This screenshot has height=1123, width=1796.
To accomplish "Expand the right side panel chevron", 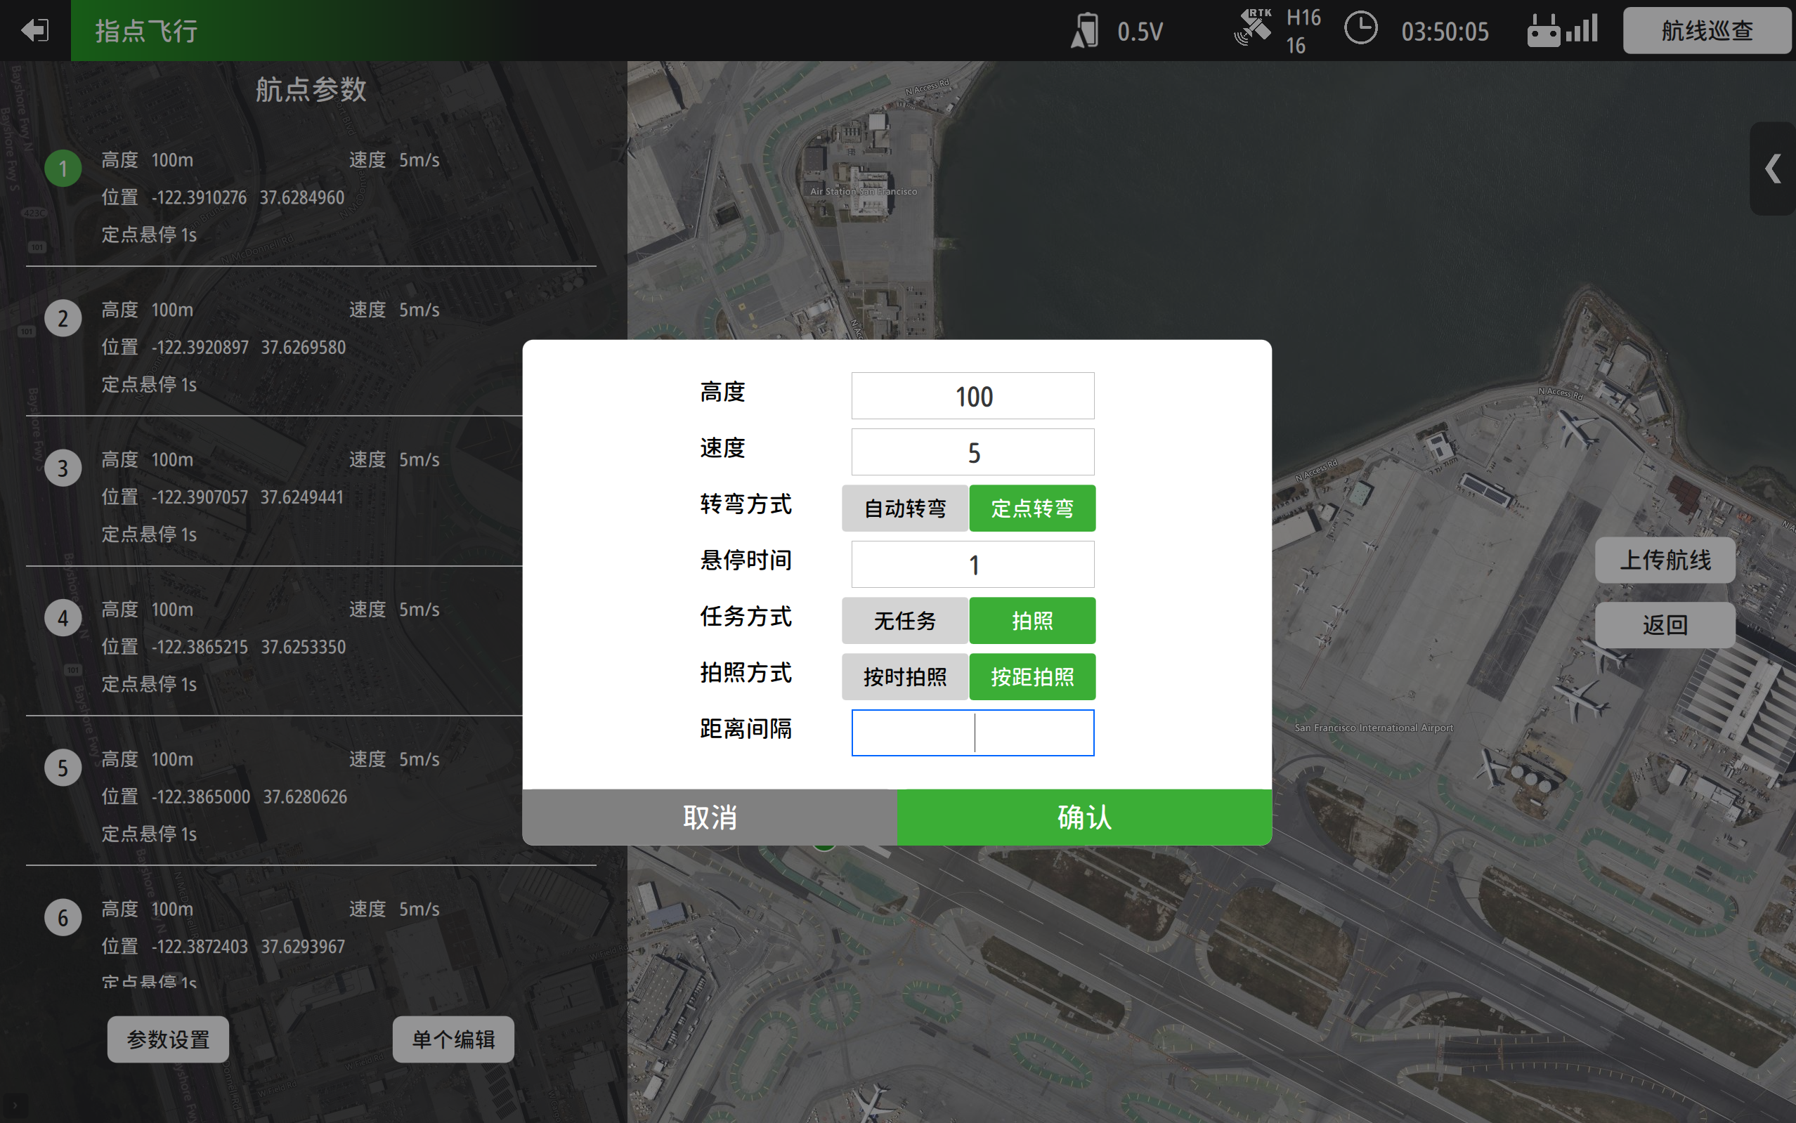I will coord(1773,169).
